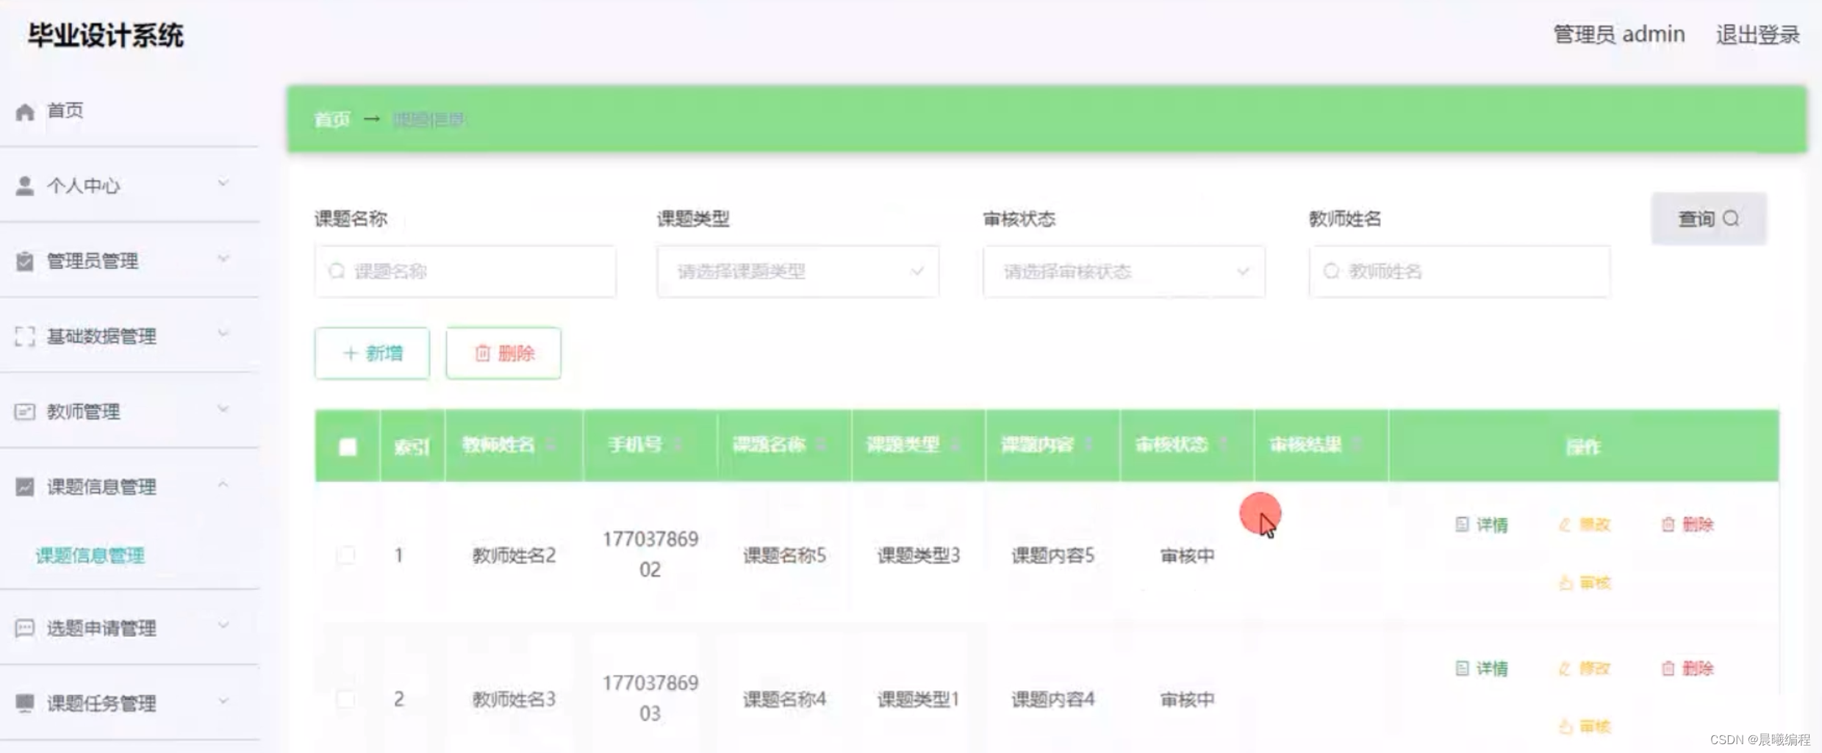Click the magnifier icon on 查询 button
Image resolution: width=1822 pixels, height=753 pixels.
click(1731, 218)
